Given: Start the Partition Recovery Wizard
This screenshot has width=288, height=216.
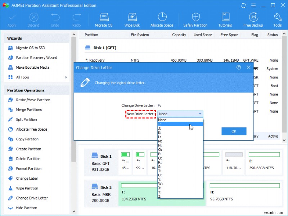Looking at the screenshot, I should 33,58.
